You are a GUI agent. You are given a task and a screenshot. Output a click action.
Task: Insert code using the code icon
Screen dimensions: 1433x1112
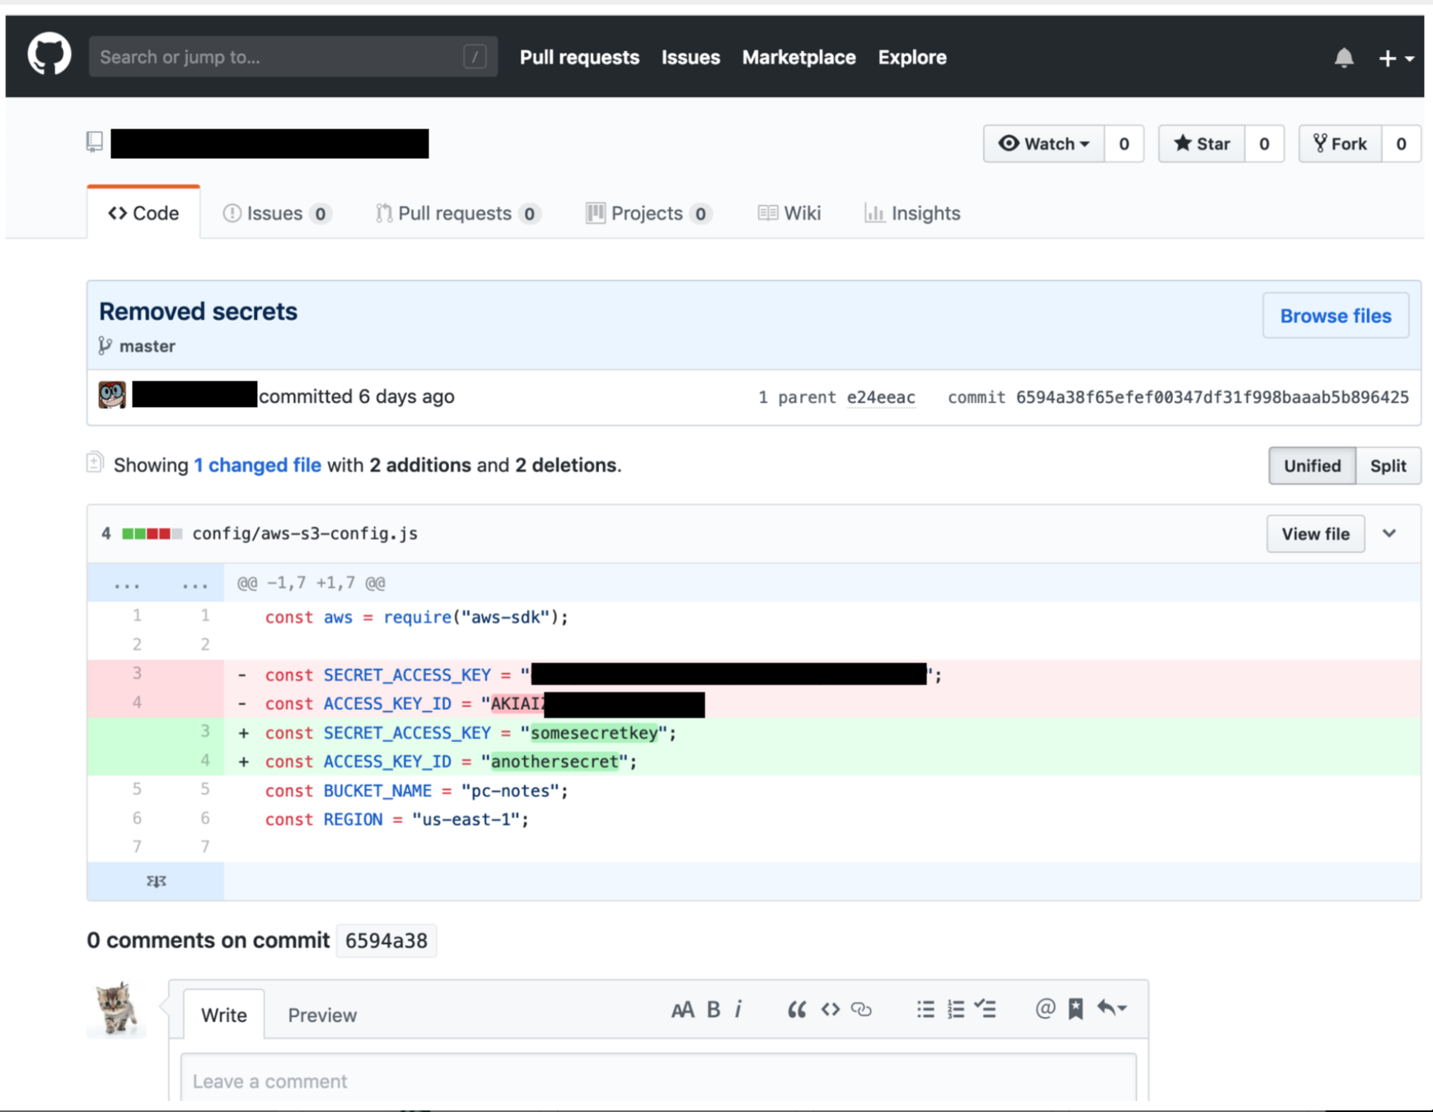tap(830, 1009)
